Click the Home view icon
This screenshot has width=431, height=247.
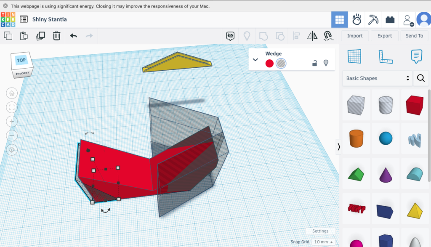coord(12,93)
